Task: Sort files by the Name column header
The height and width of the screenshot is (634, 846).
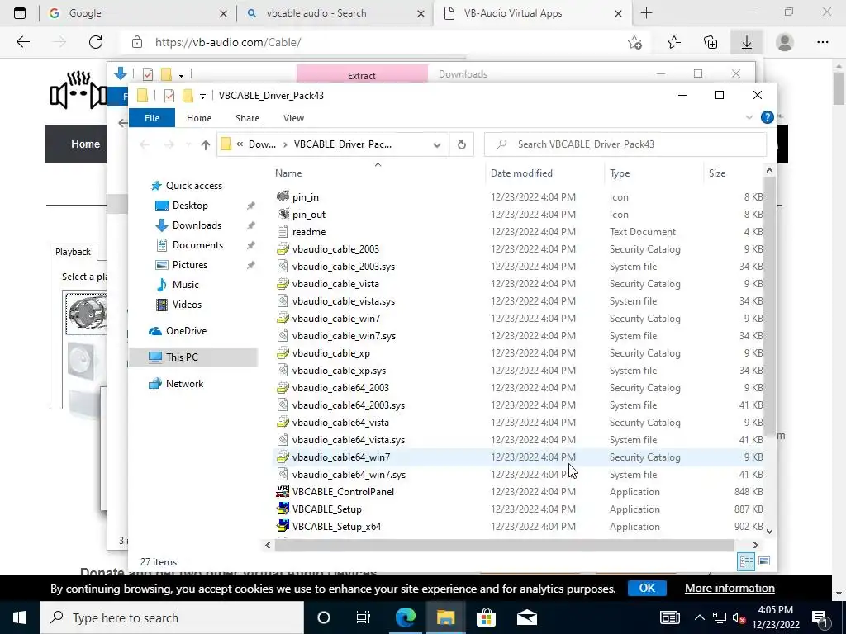Action: [x=288, y=173]
